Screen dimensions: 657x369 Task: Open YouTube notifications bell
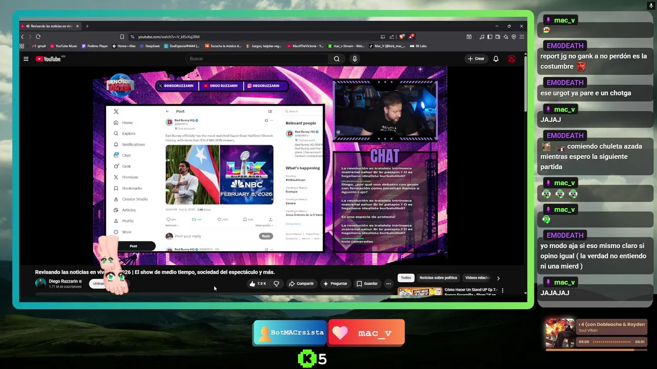pos(496,59)
